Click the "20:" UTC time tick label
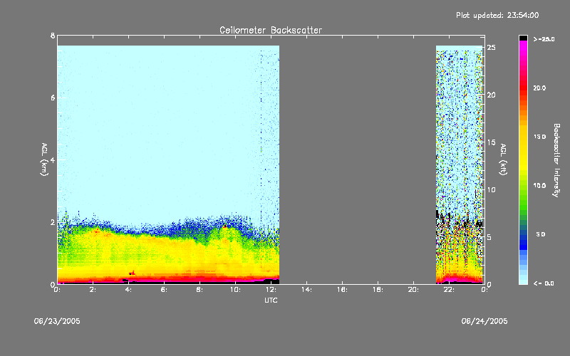 pos(413,290)
